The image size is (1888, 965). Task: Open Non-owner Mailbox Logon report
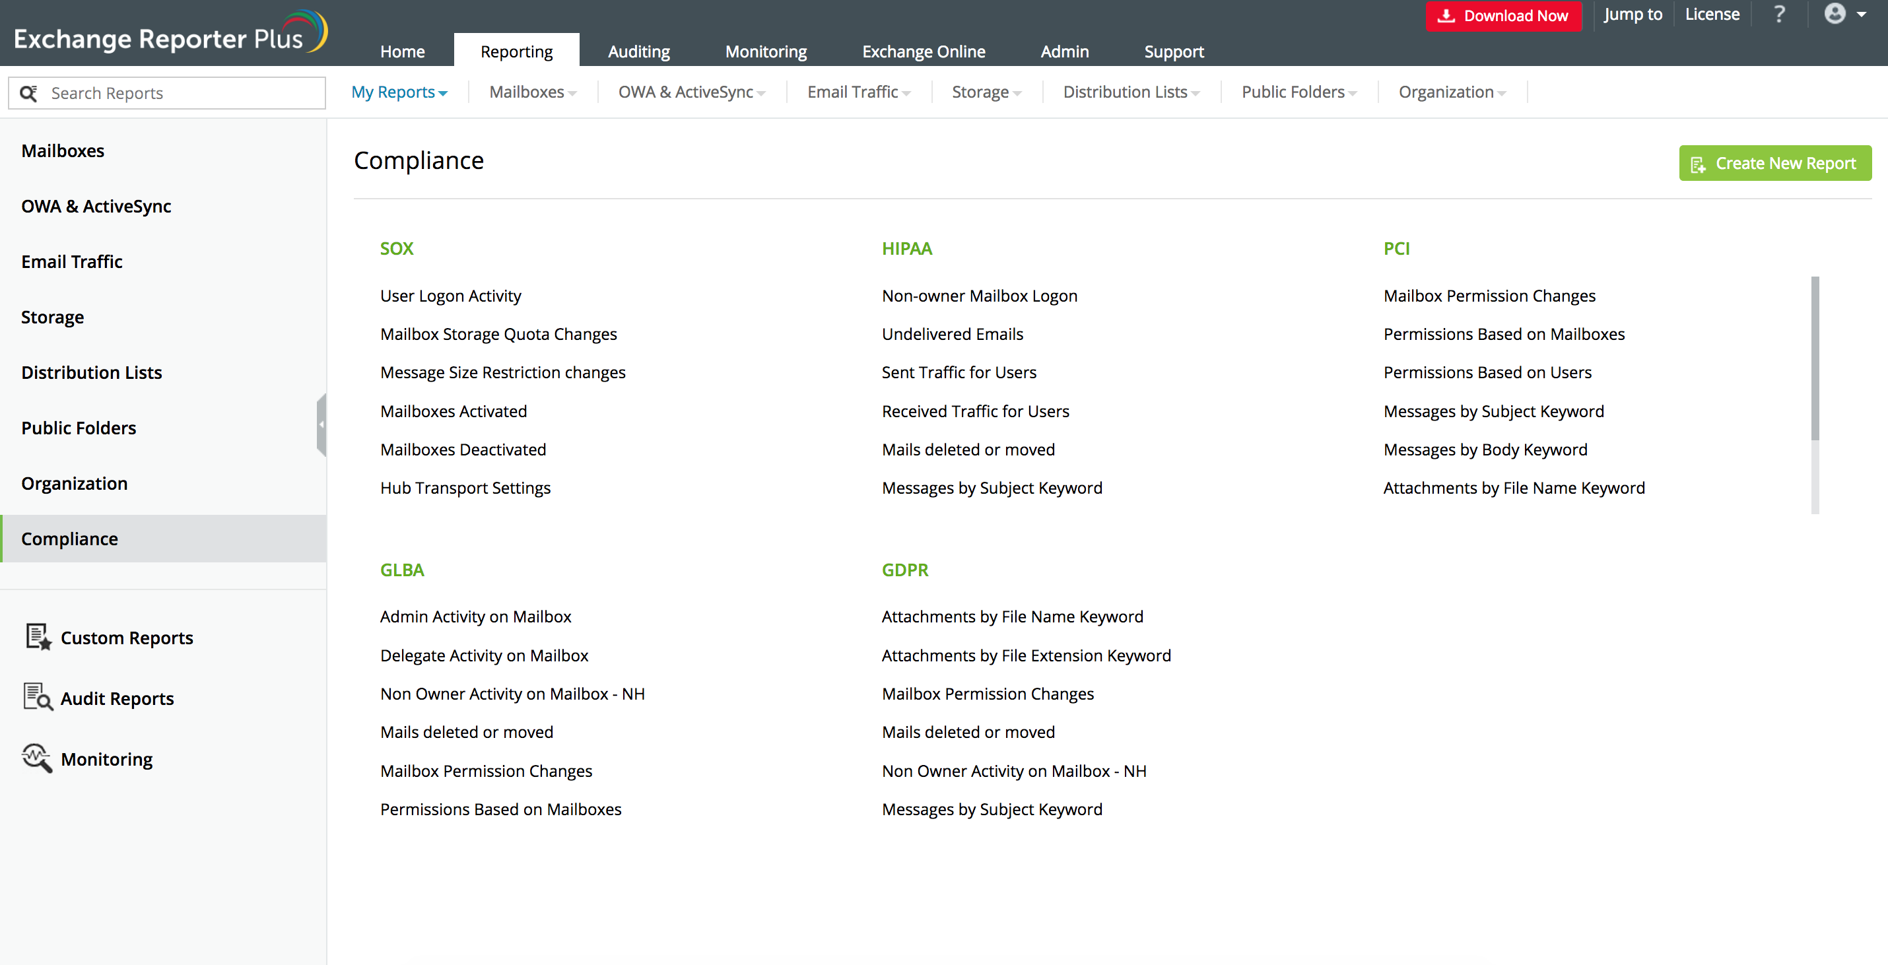(x=979, y=296)
